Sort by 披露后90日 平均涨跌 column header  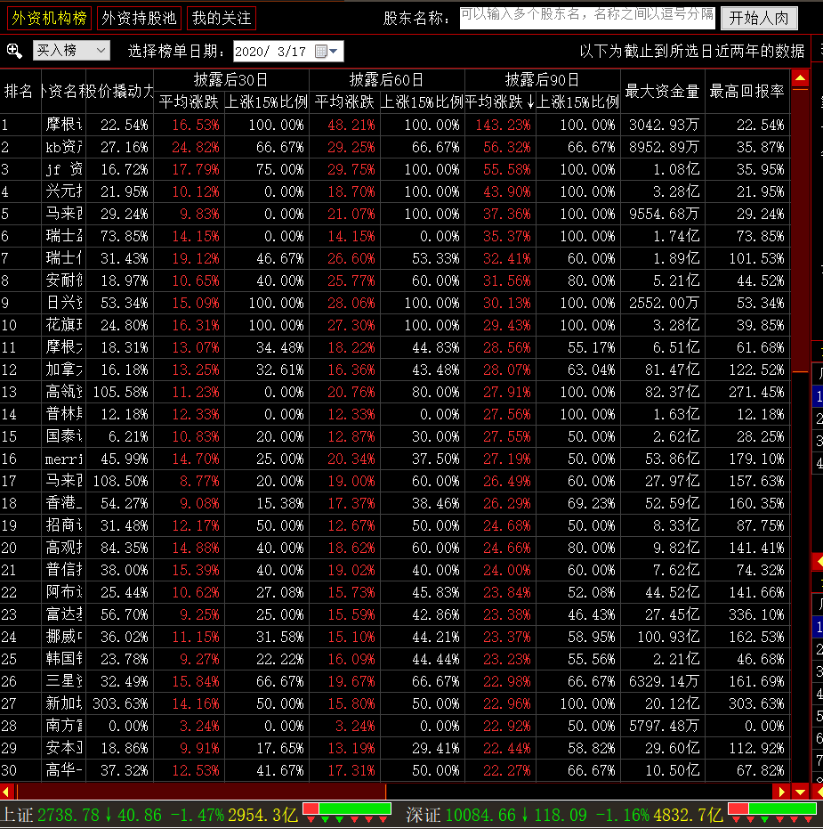(498, 102)
